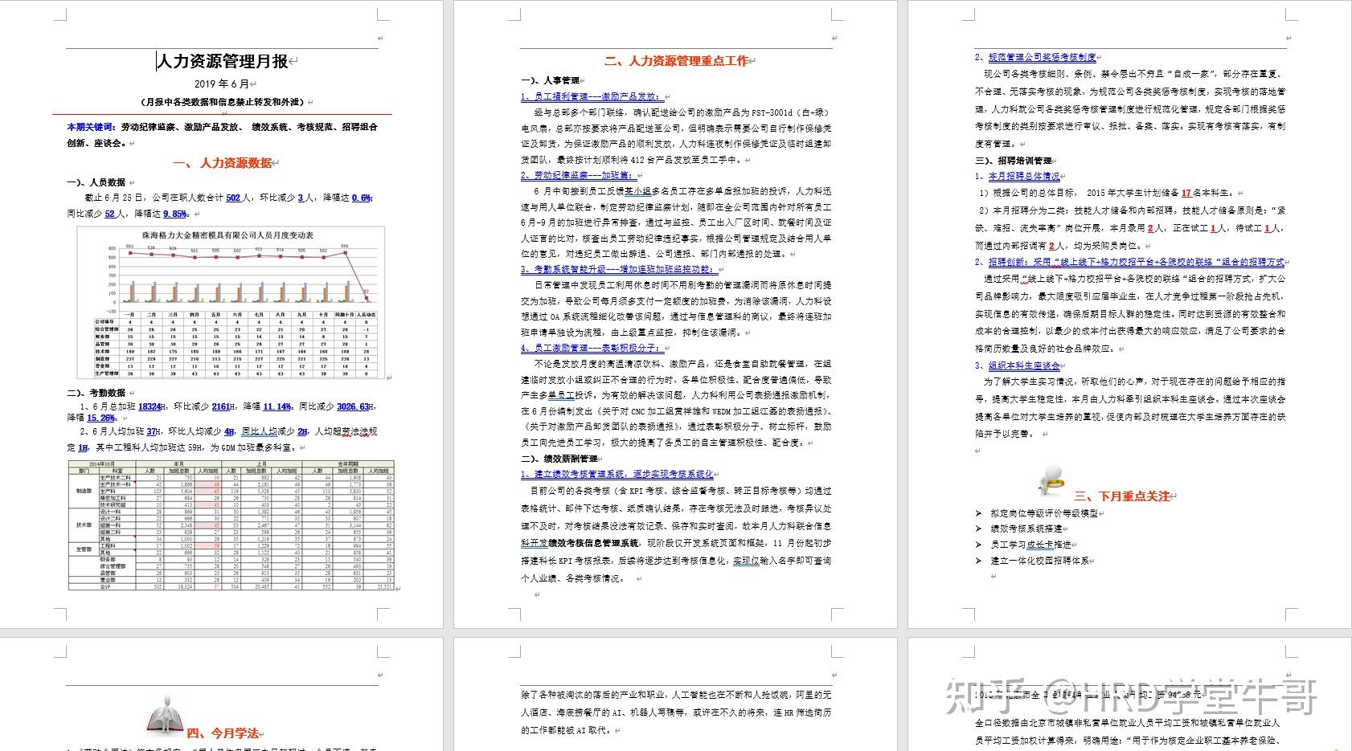Click the underlined overtime total '18324'
1352x751 pixels.
(150, 407)
